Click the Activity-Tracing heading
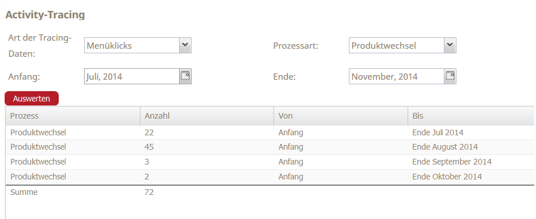The image size is (536, 219). coord(45,15)
